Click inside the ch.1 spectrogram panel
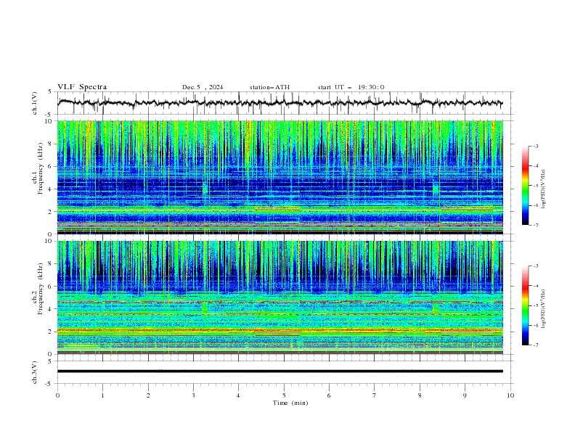 [280, 177]
